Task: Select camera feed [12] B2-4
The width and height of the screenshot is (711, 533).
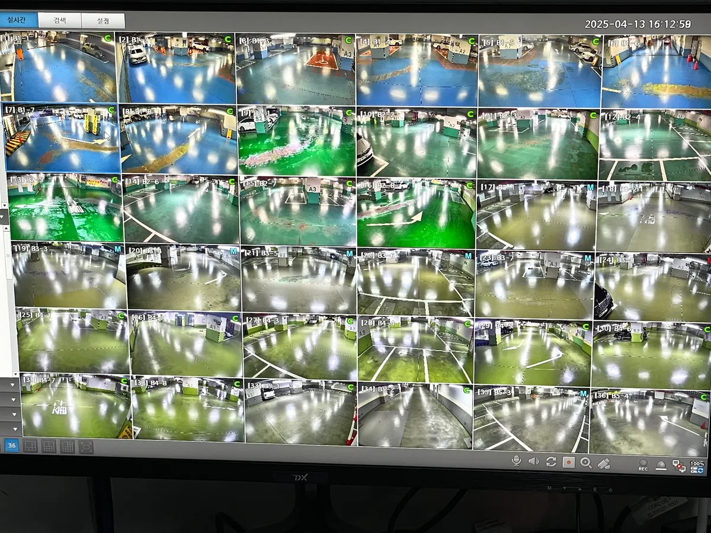Action: click(x=656, y=146)
